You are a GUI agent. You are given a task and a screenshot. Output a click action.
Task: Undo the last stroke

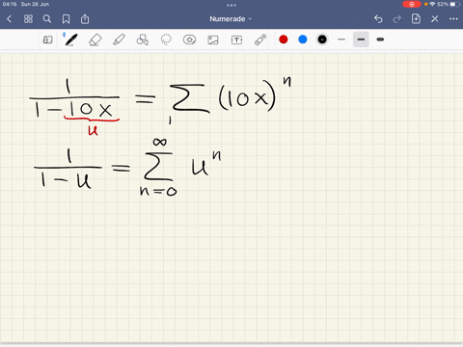point(378,19)
